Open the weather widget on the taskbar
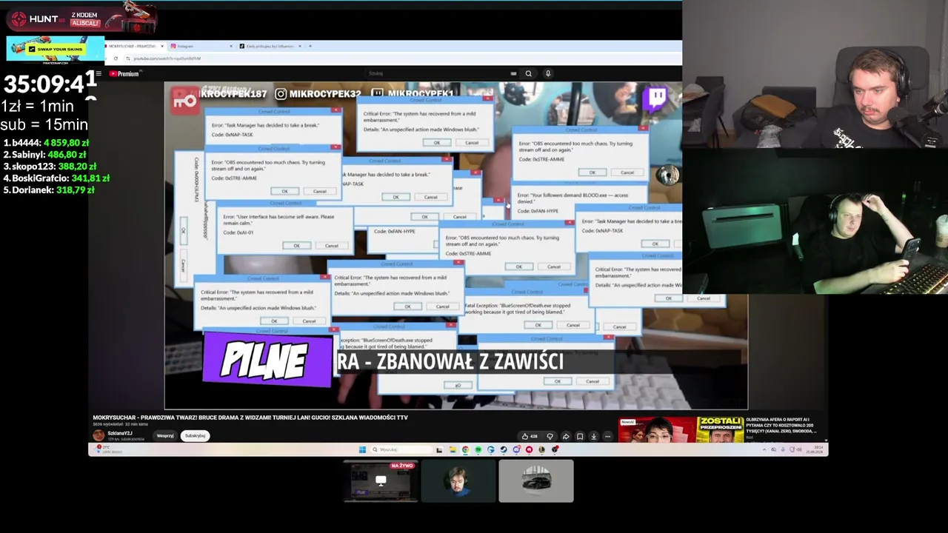The image size is (948, 533). 107,449
